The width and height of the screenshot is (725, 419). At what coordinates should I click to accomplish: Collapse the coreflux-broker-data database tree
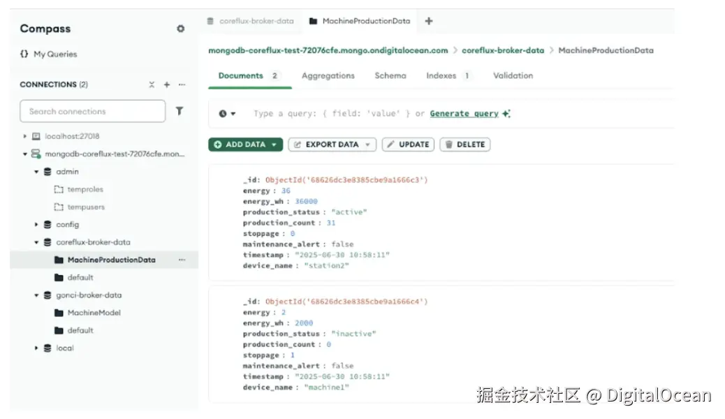pos(36,242)
